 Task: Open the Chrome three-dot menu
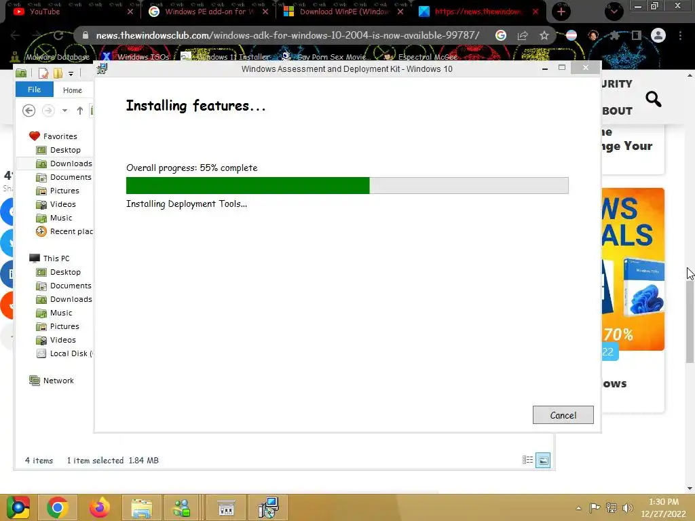point(680,35)
